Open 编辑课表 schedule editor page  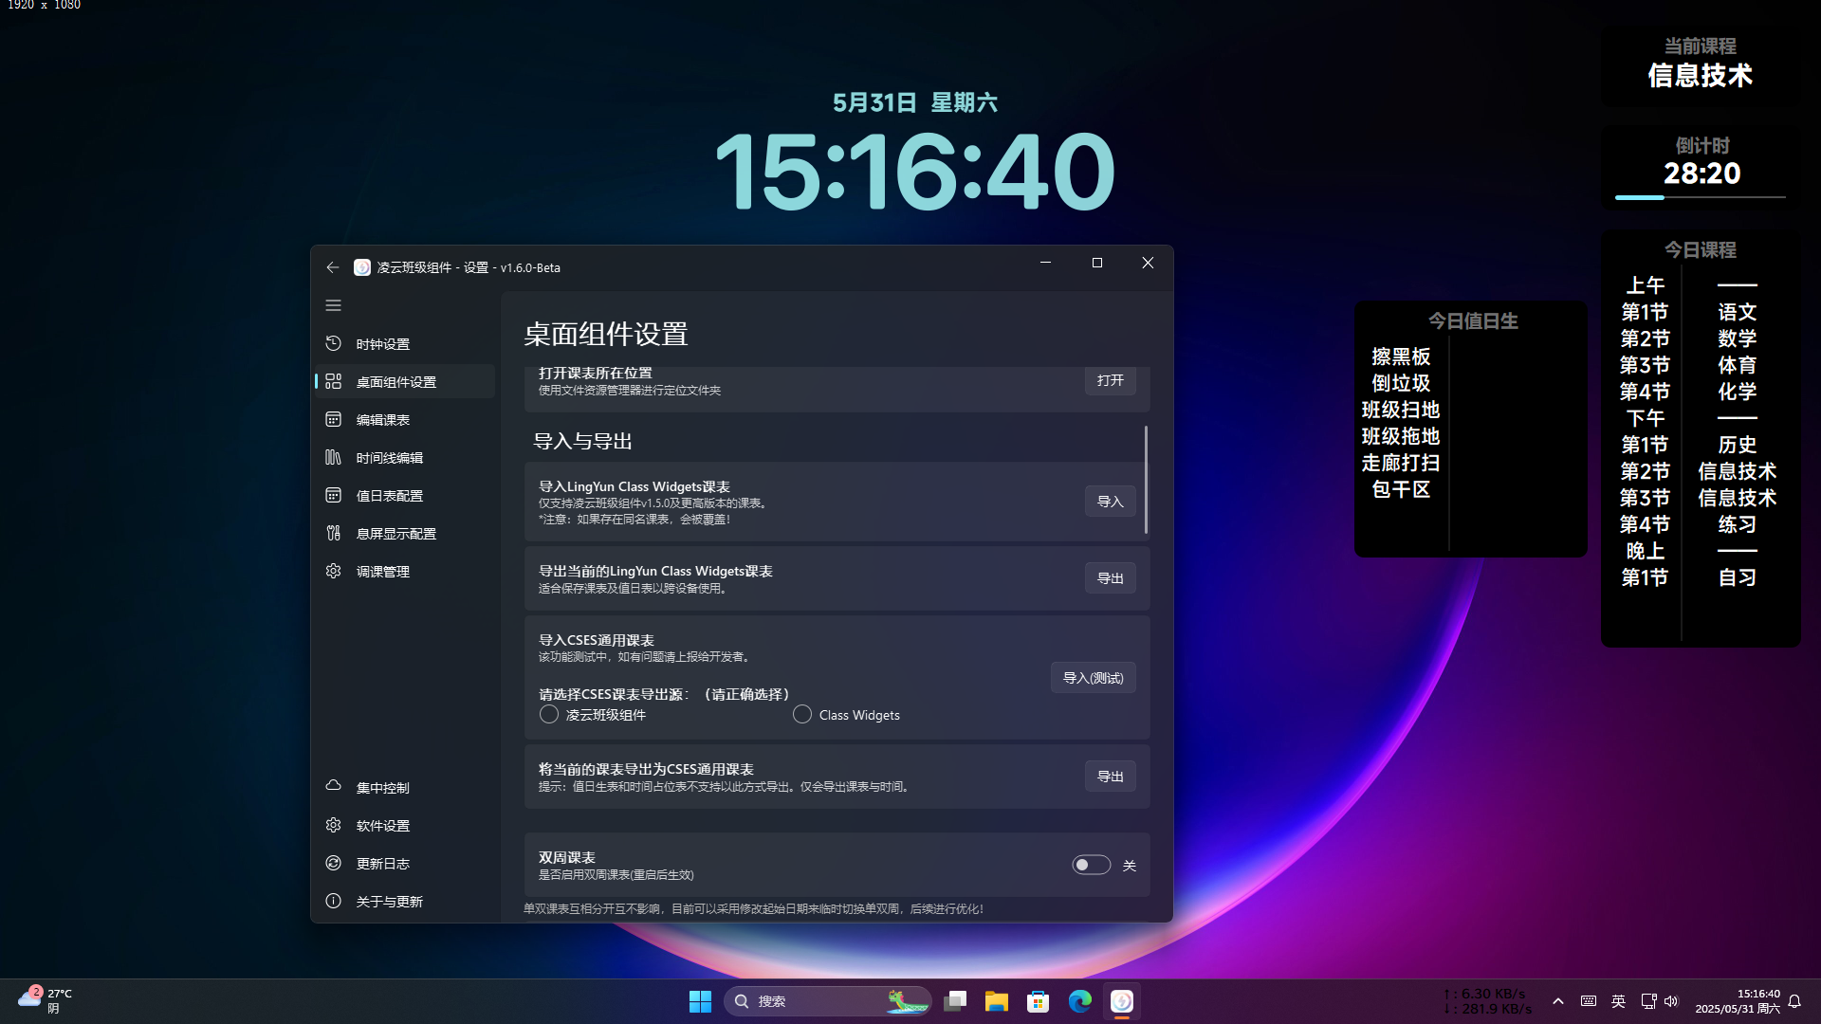click(382, 420)
